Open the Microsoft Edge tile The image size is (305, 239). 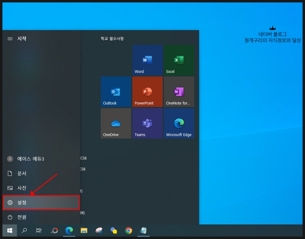(179, 123)
